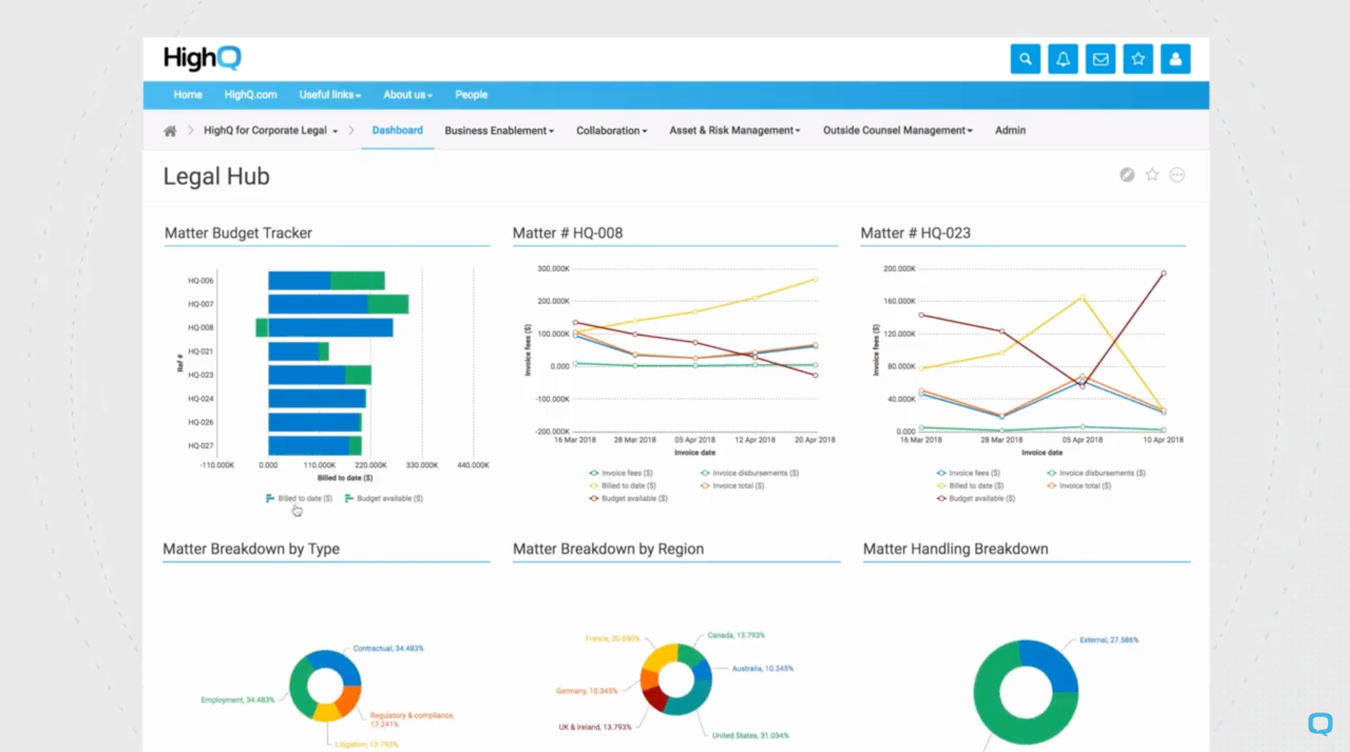This screenshot has height=752, width=1350.
Task: Open the user profile icon
Action: pos(1175,59)
